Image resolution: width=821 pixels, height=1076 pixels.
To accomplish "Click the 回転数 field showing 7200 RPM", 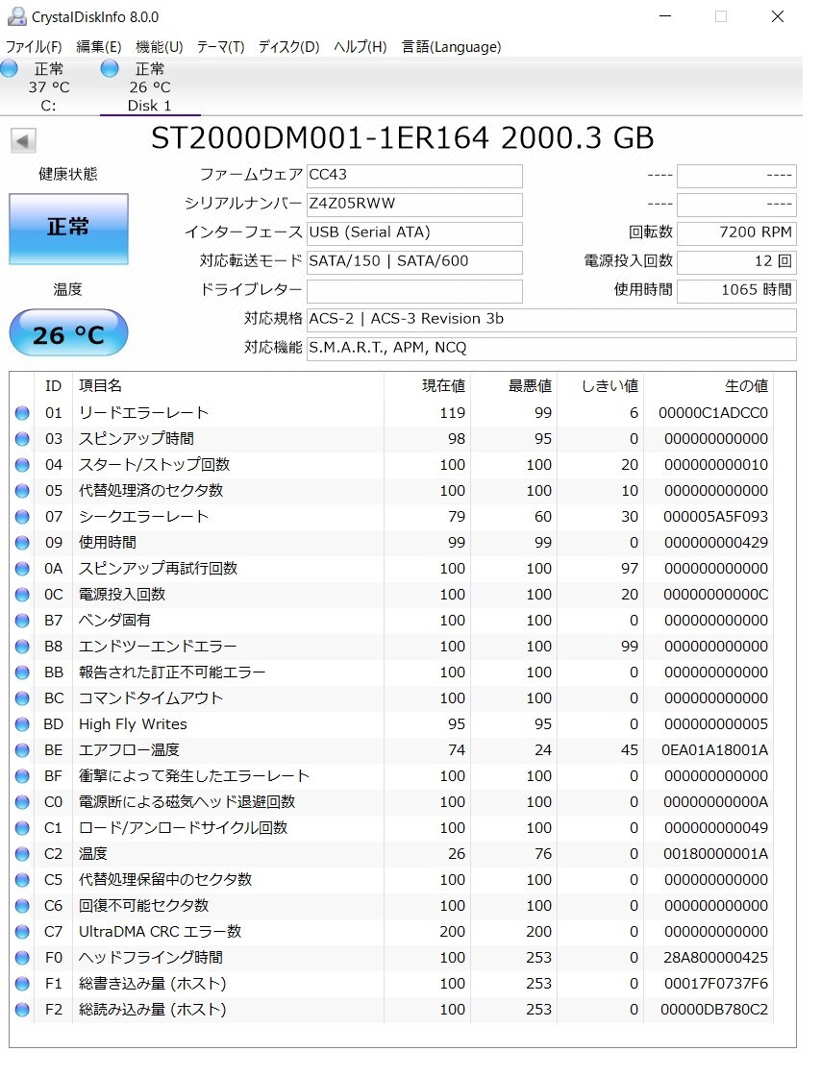I will point(736,233).
